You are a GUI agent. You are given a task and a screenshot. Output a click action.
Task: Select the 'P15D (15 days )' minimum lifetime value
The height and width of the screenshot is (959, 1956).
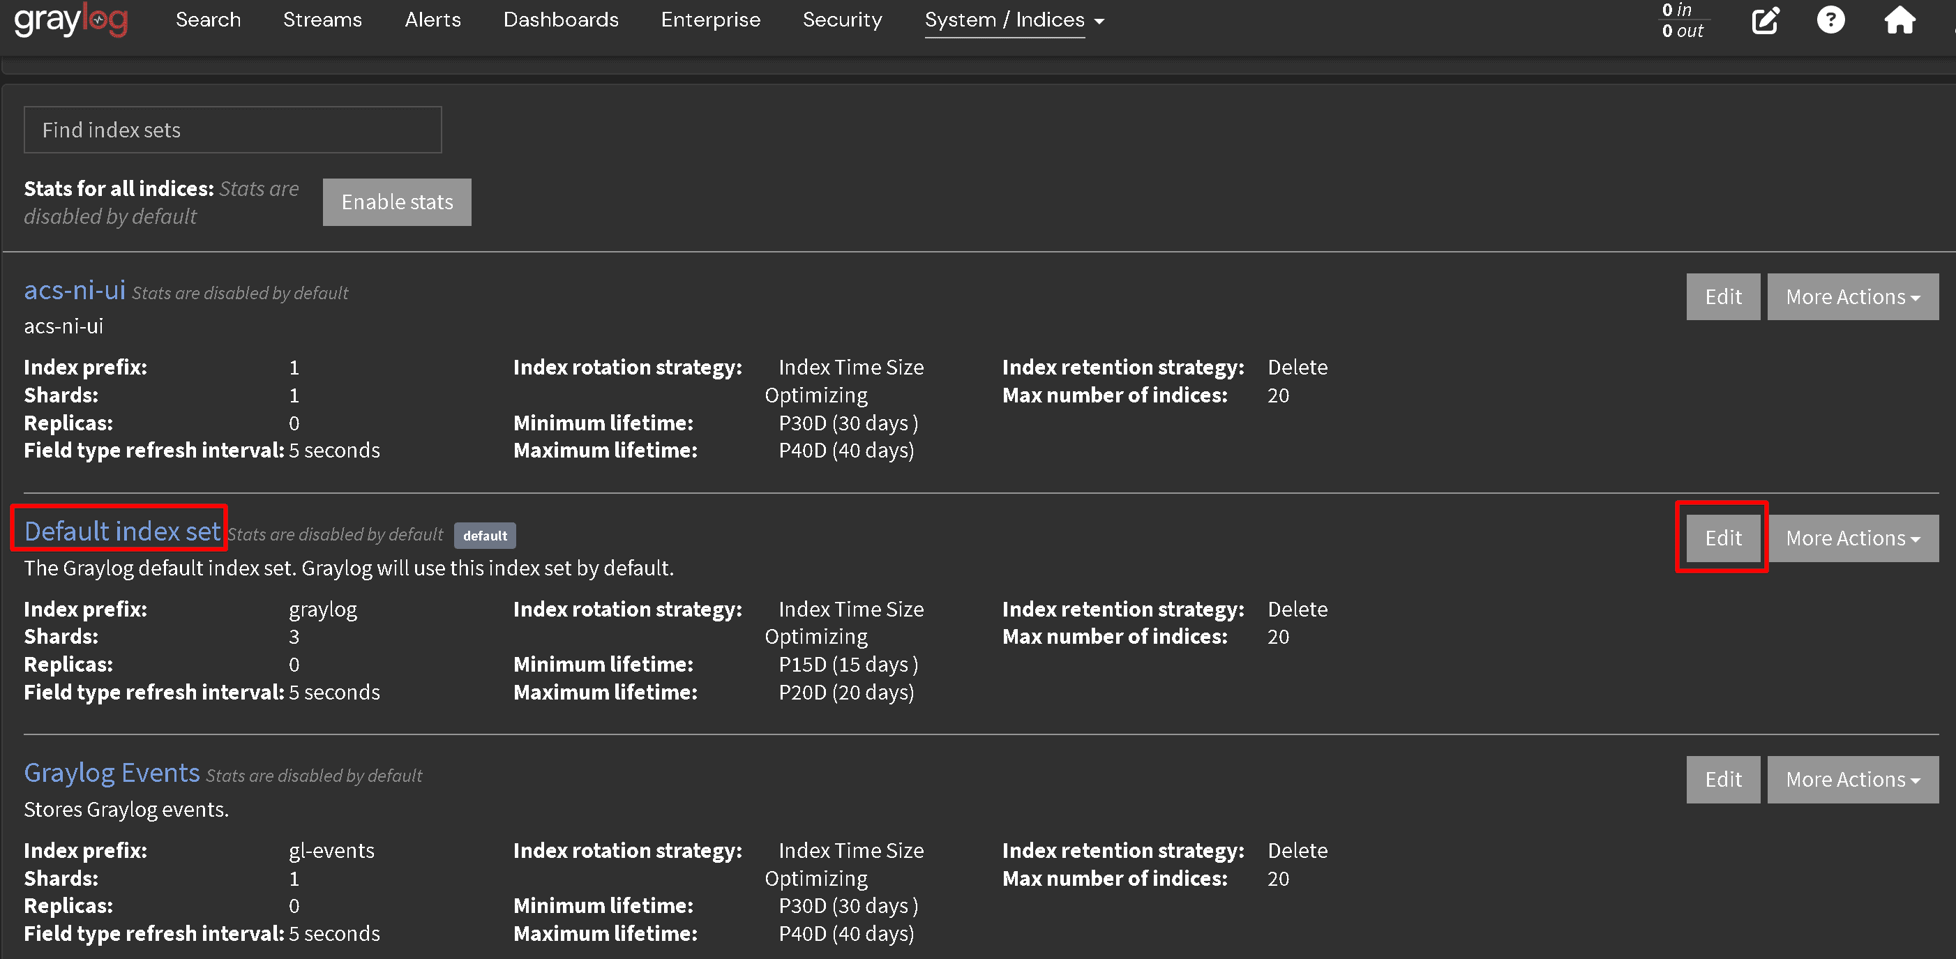coord(848,665)
